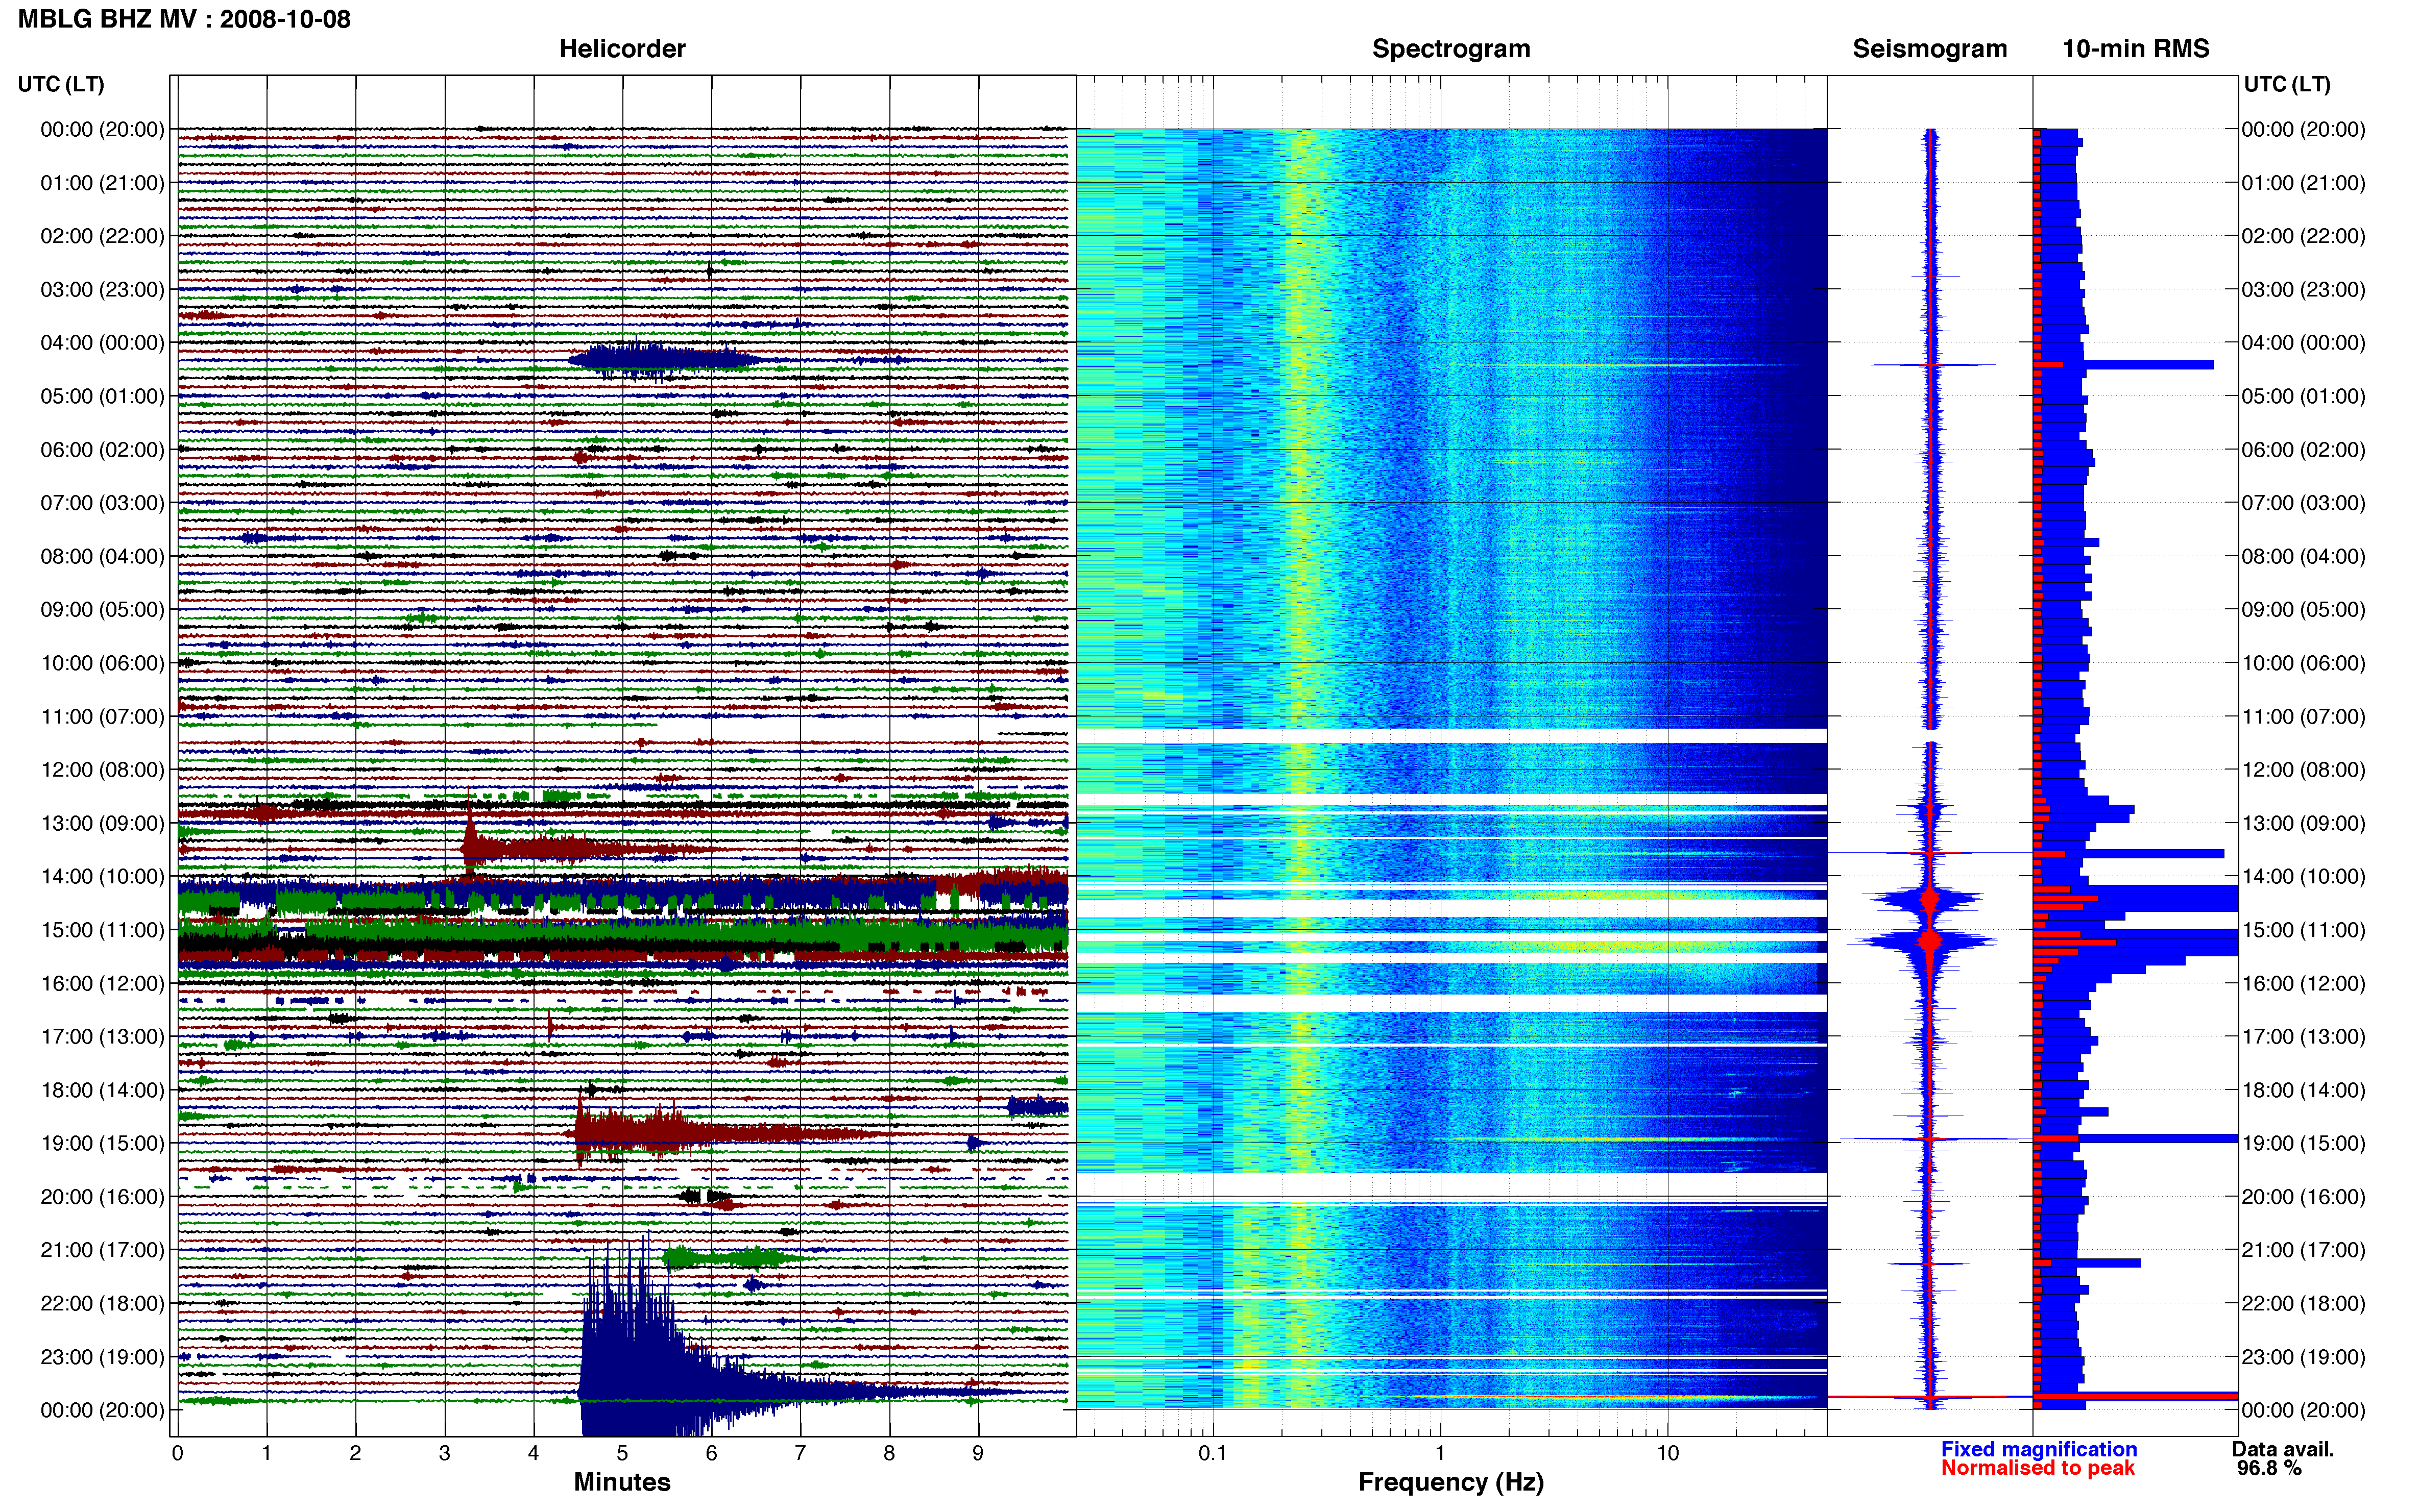Select the Helicorder panel heading
Screen dimensions: 2420x1512
pos(622,49)
